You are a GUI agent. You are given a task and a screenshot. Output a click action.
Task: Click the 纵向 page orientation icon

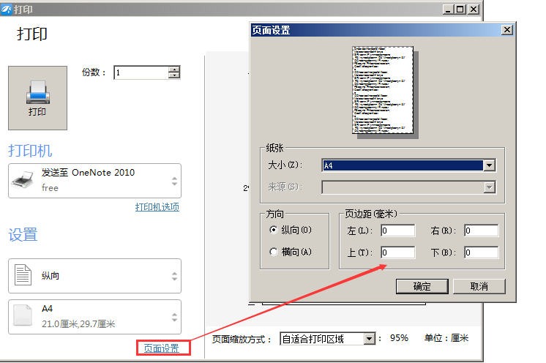[23, 276]
